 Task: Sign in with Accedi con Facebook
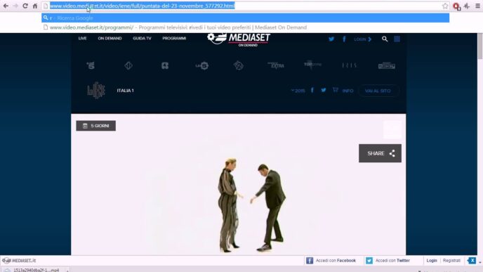pyautogui.click(x=331, y=261)
